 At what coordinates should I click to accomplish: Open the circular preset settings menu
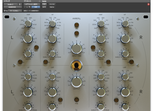[40, 1]
